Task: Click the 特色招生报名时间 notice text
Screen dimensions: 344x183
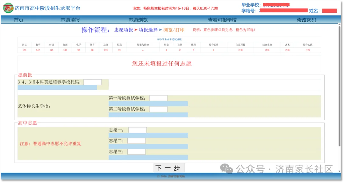Action: 175,8
